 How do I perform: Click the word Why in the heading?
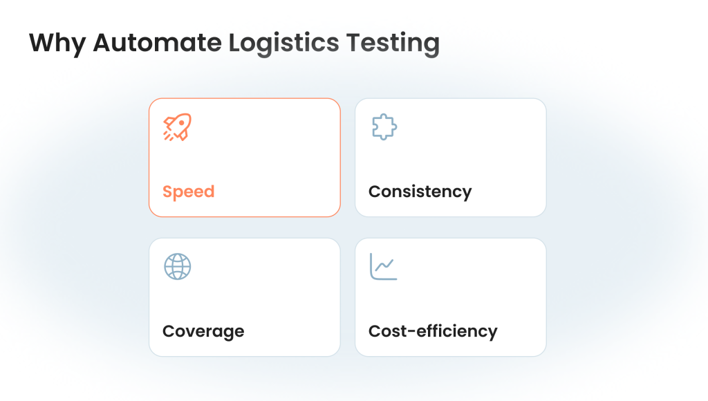(57, 44)
